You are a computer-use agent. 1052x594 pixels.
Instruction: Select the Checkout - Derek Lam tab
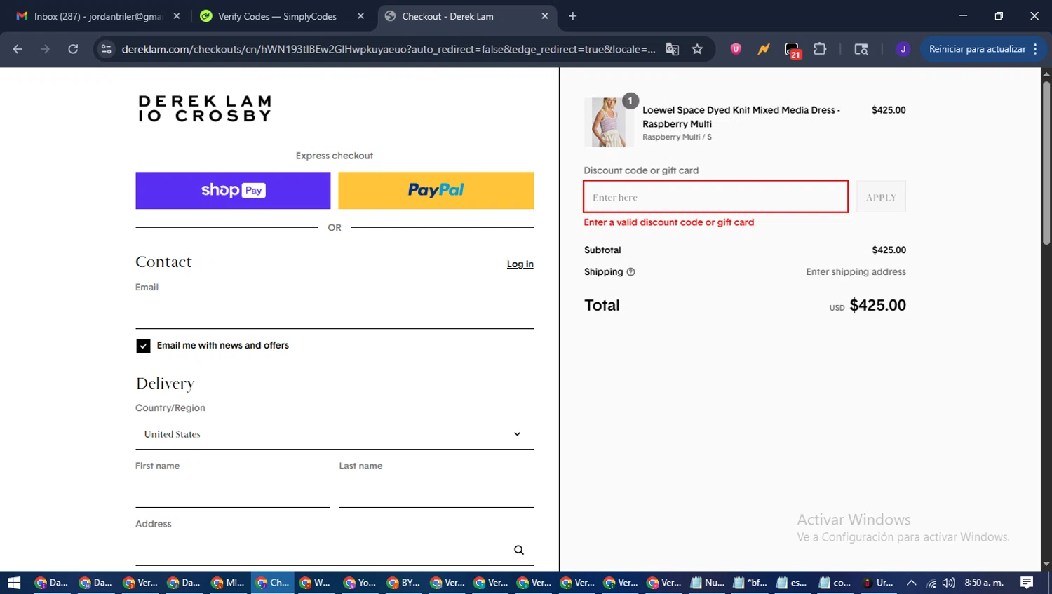[466, 16]
